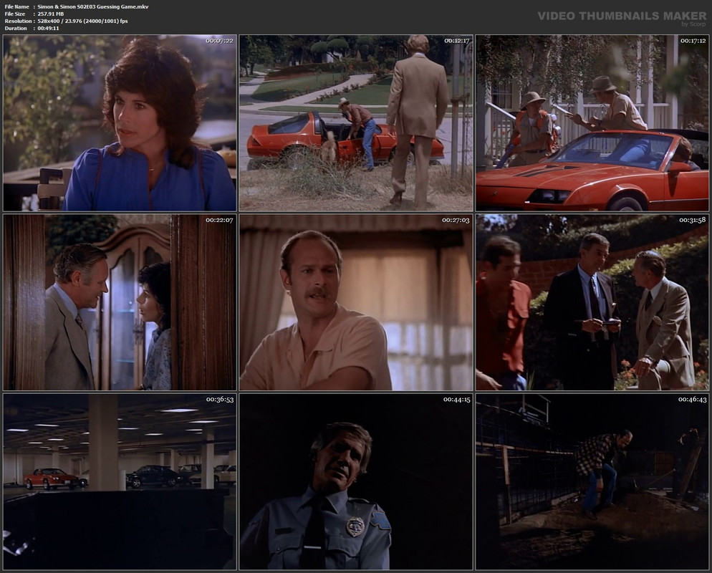Open the thumbnail timestamped 00:12:17
712x573 pixels.
pyautogui.click(x=356, y=123)
